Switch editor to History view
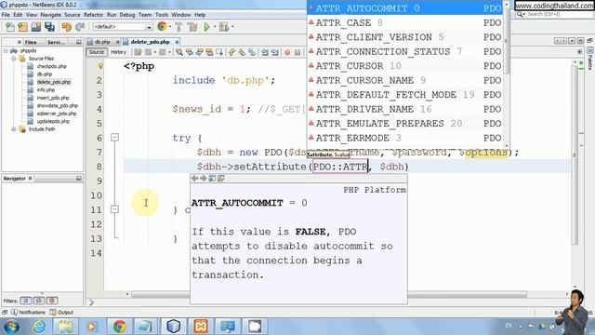The width and height of the screenshot is (595, 335). coord(118,52)
